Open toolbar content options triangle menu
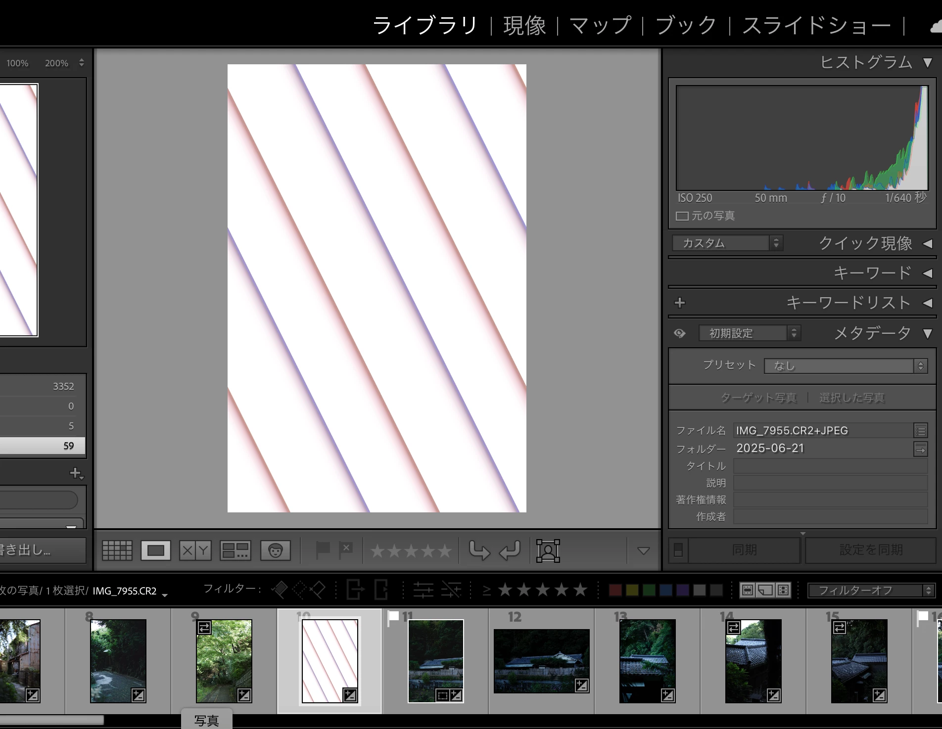942x729 pixels. click(643, 550)
